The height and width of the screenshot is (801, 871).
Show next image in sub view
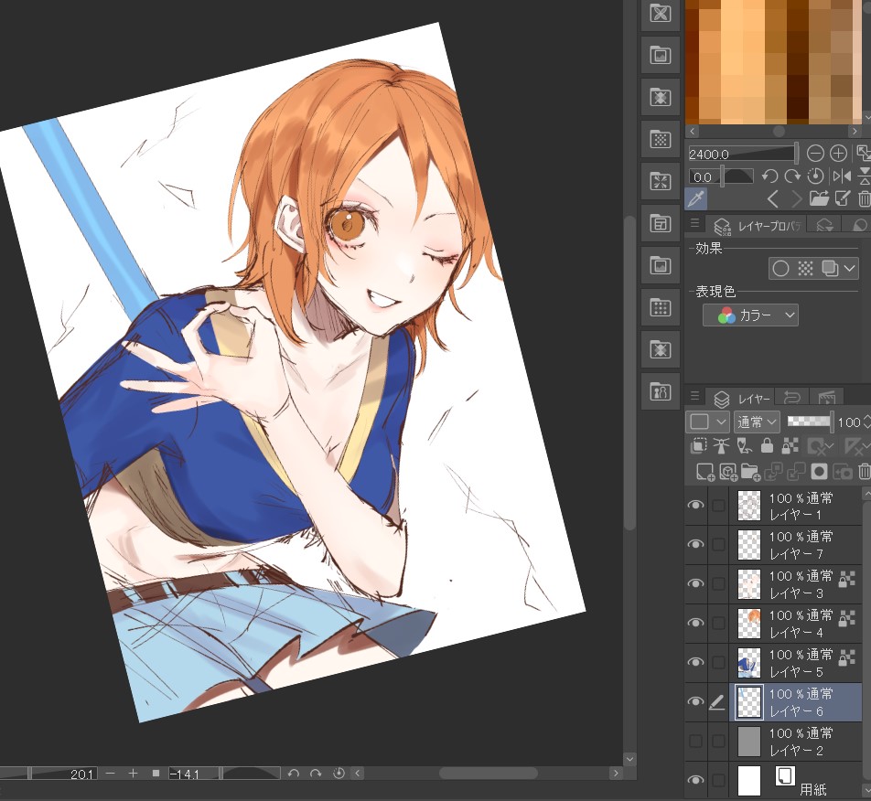pyautogui.click(x=796, y=198)
